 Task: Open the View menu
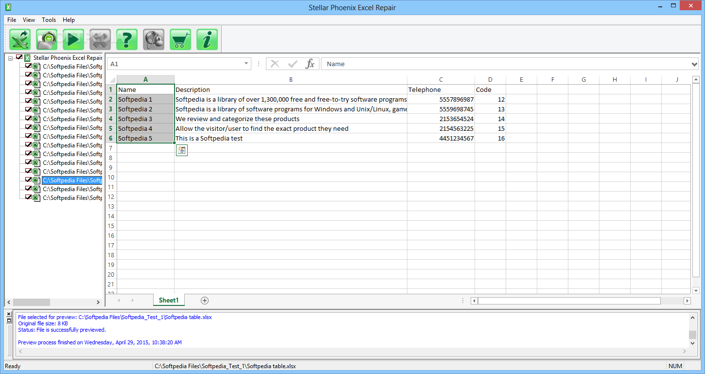pos(29,20)
